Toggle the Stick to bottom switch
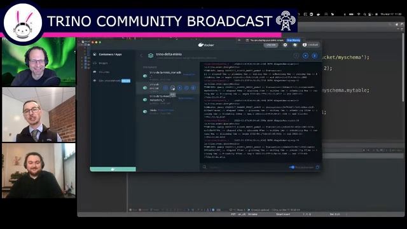 [292, 167]
